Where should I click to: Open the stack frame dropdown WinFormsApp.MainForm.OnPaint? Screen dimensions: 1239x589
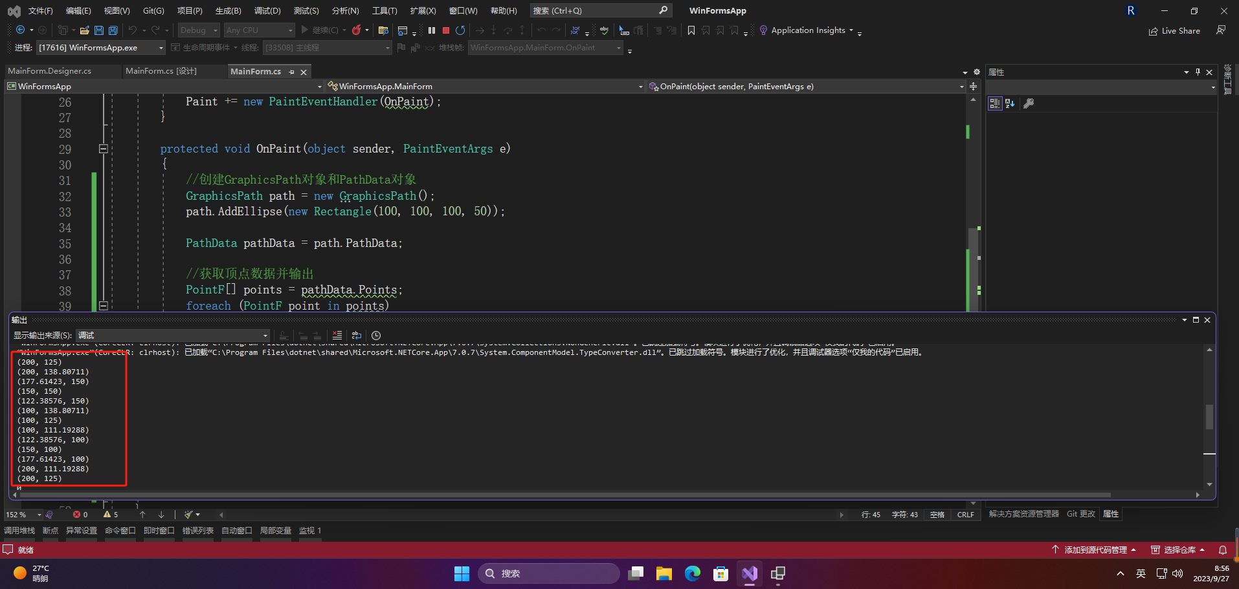546,47
